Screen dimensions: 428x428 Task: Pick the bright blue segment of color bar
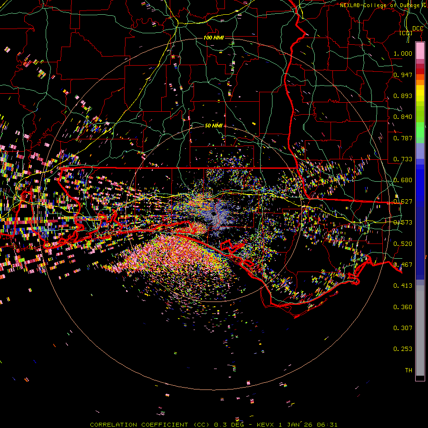pos(420,185)
